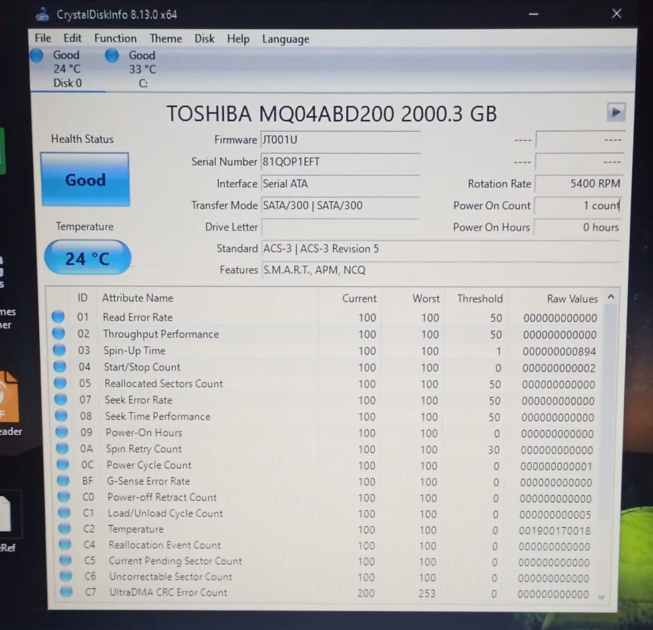The image size is (653, 630).
Task: Click the Good health status button
Action: [x=85, y=180]
